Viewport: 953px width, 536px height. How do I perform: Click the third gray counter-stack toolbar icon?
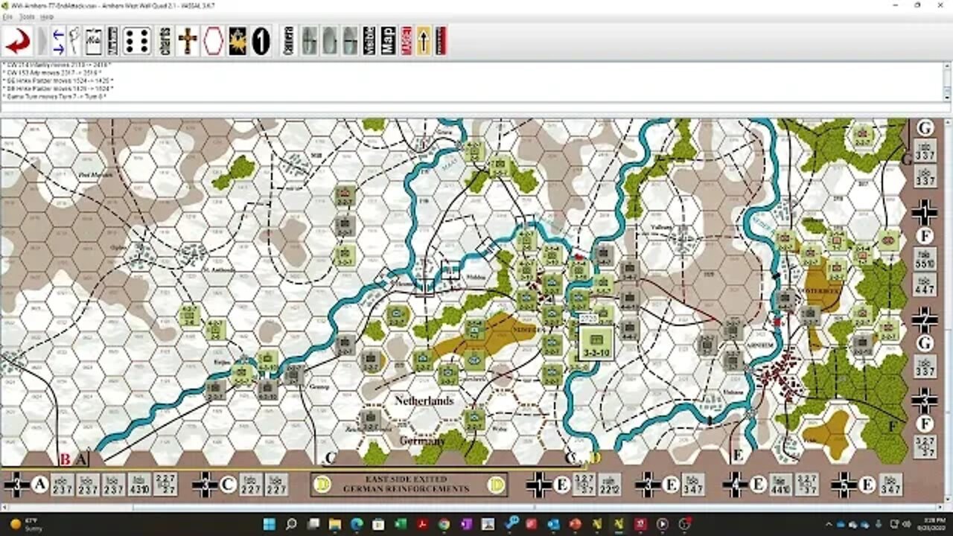coord(350,41)
